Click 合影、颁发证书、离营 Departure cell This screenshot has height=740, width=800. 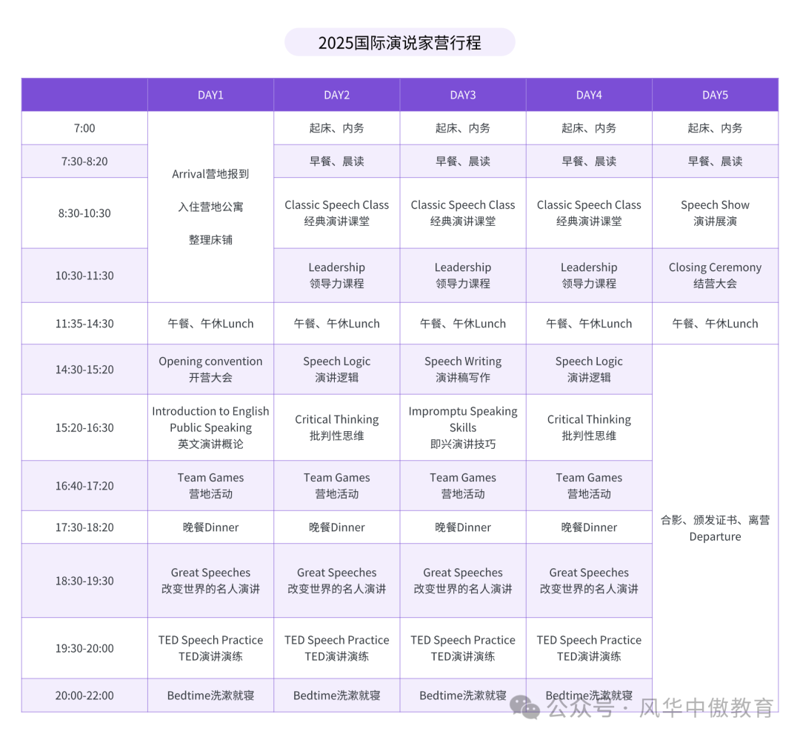tap(715, 528)
